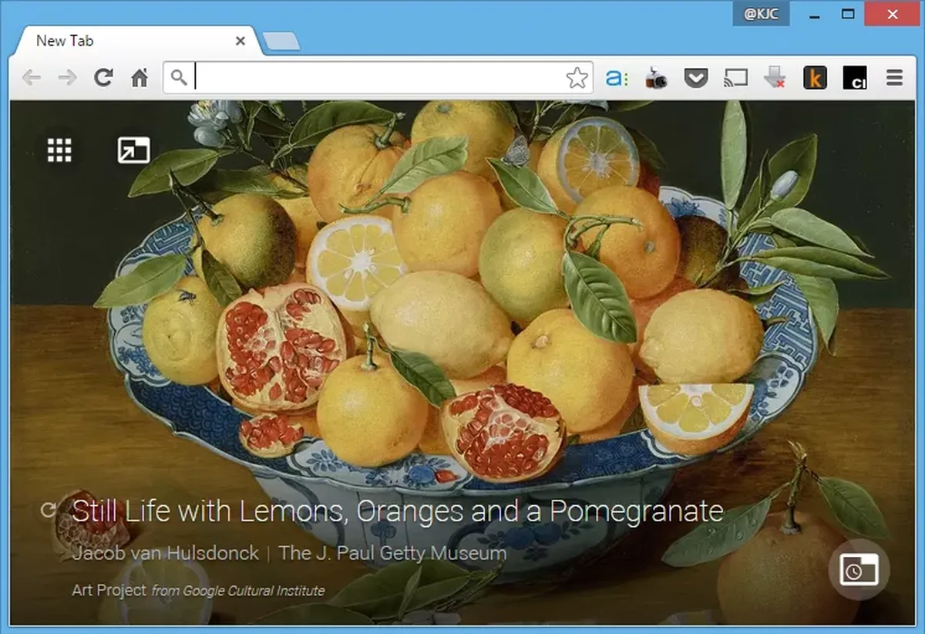The image size is (925, 634).
Task: Open the download extension with red x
Action: pos(775,78)
